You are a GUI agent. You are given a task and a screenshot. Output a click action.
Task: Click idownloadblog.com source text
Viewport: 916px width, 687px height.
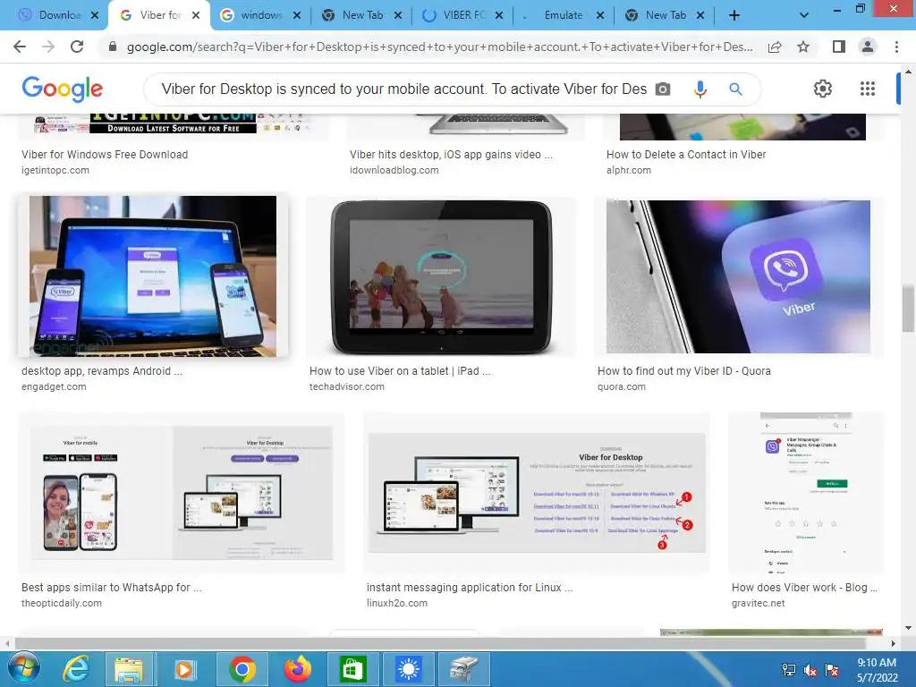click(x=394, y=171)
